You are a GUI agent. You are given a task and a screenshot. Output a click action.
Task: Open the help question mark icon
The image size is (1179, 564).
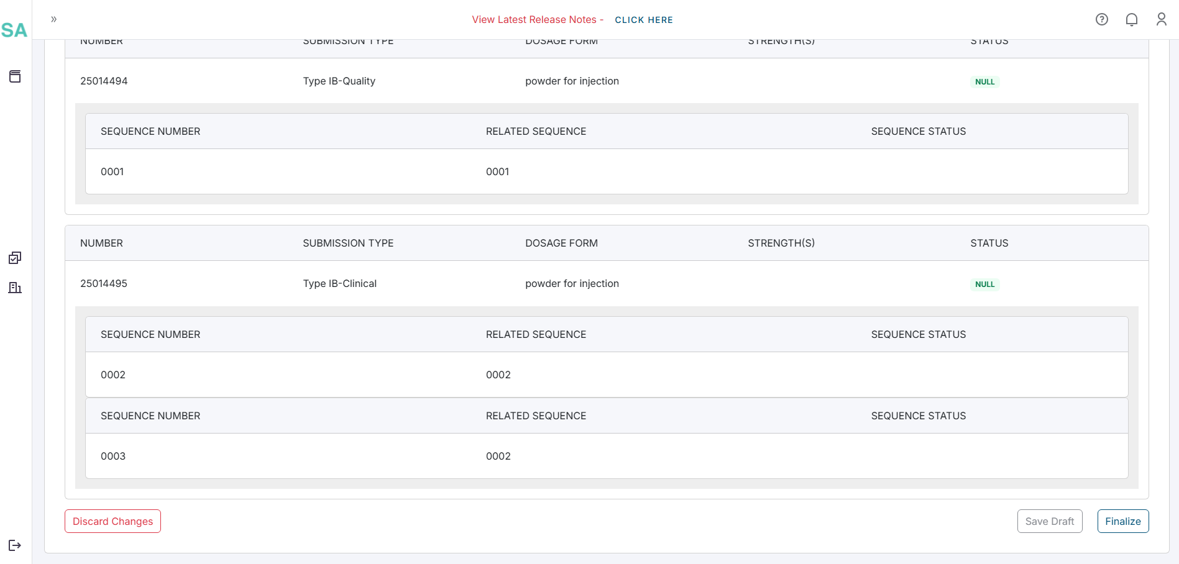click(1101, 19)
